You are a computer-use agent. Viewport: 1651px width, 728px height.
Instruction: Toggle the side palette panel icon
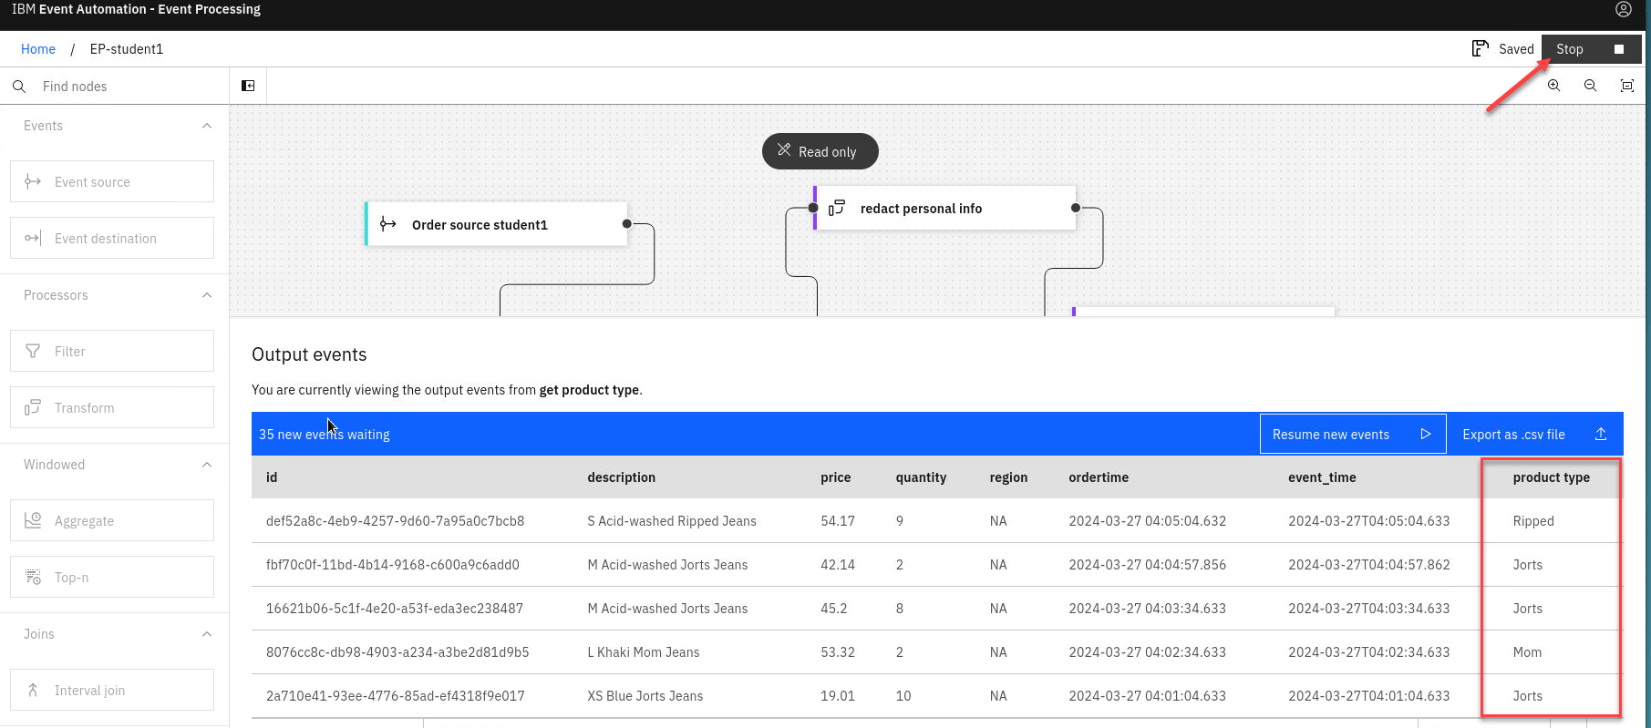click(x=248, y=86)
